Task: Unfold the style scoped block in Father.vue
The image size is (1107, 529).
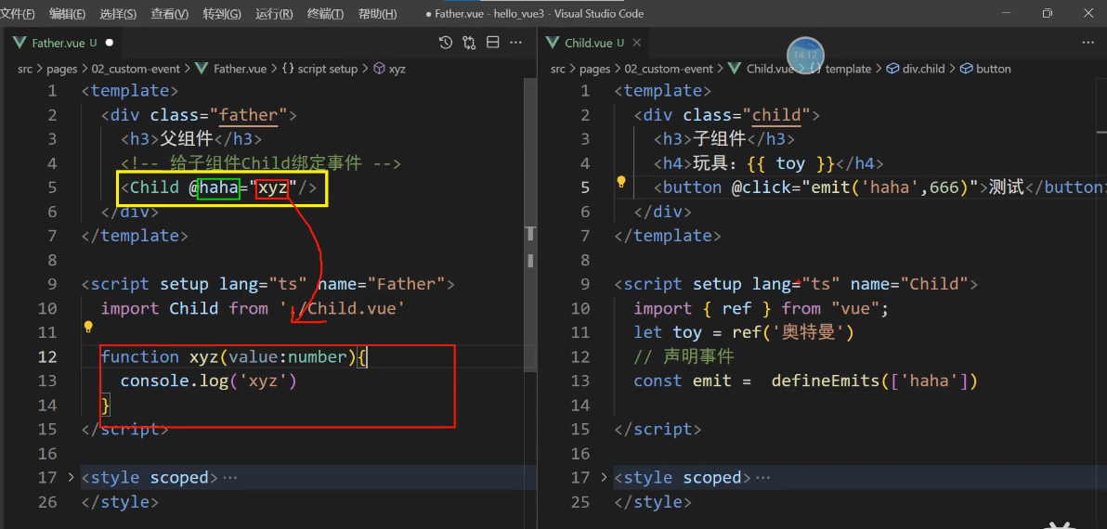Action: 71,478
